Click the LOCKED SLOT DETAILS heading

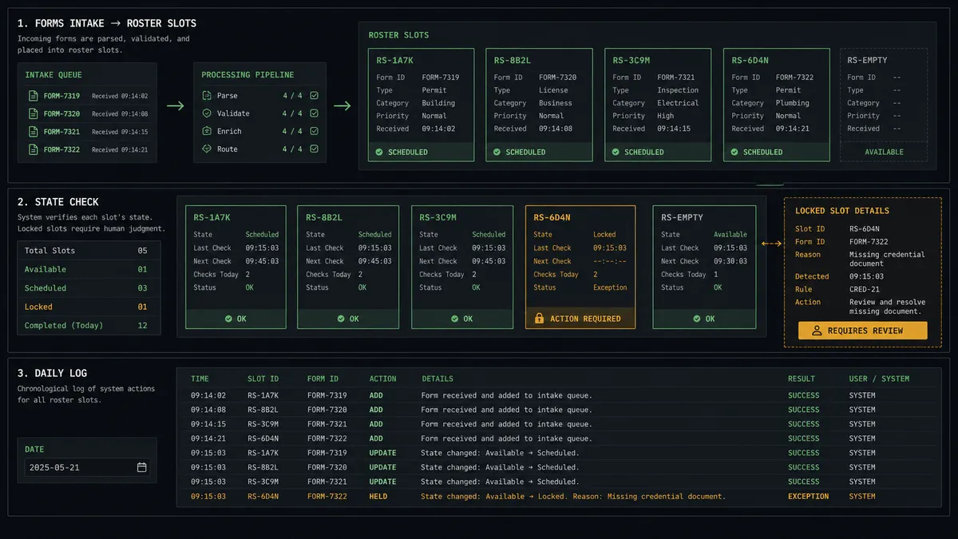pos(841,211)
